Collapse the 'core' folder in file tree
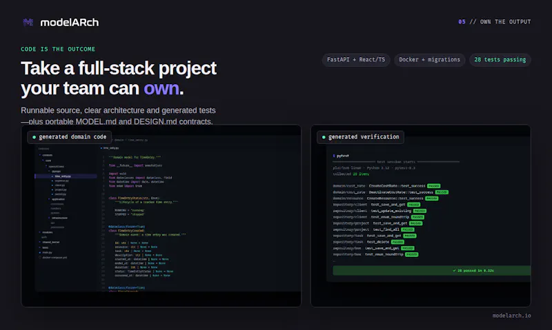The image size is (552, 330). (47, 161)
